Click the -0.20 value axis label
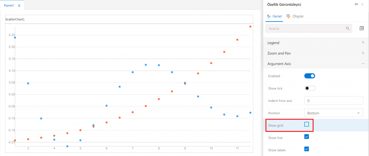The image size is (369, 156). [11, 142]
